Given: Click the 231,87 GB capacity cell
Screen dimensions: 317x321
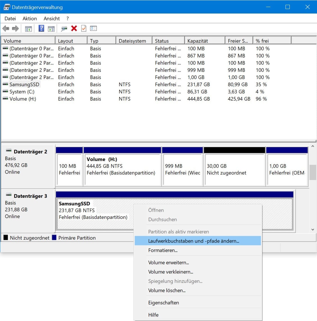Looking at the screenshot, I should [198, 84].
